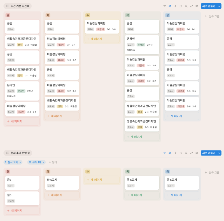Screen dimensions: 224x221
Task: Expand the 새로 만들기 chevron in 주간 기본 시간표
Action: point(219,6)
